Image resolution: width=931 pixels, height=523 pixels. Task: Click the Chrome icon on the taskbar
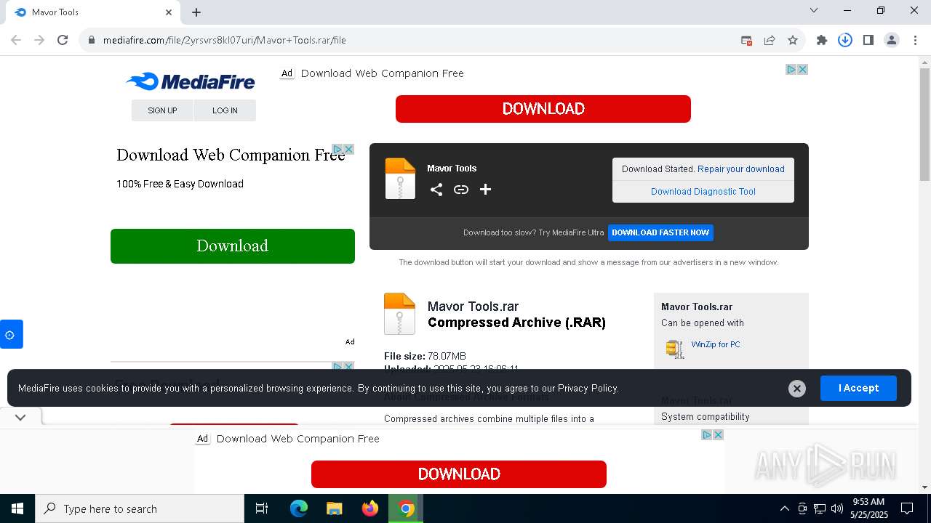406,508
